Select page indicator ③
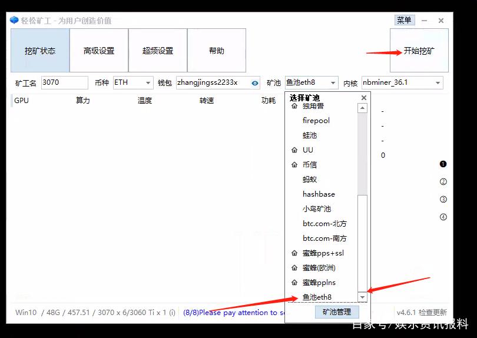Image resolution: width=477 pixels, height=338 pixels. (x=443, y=199)
